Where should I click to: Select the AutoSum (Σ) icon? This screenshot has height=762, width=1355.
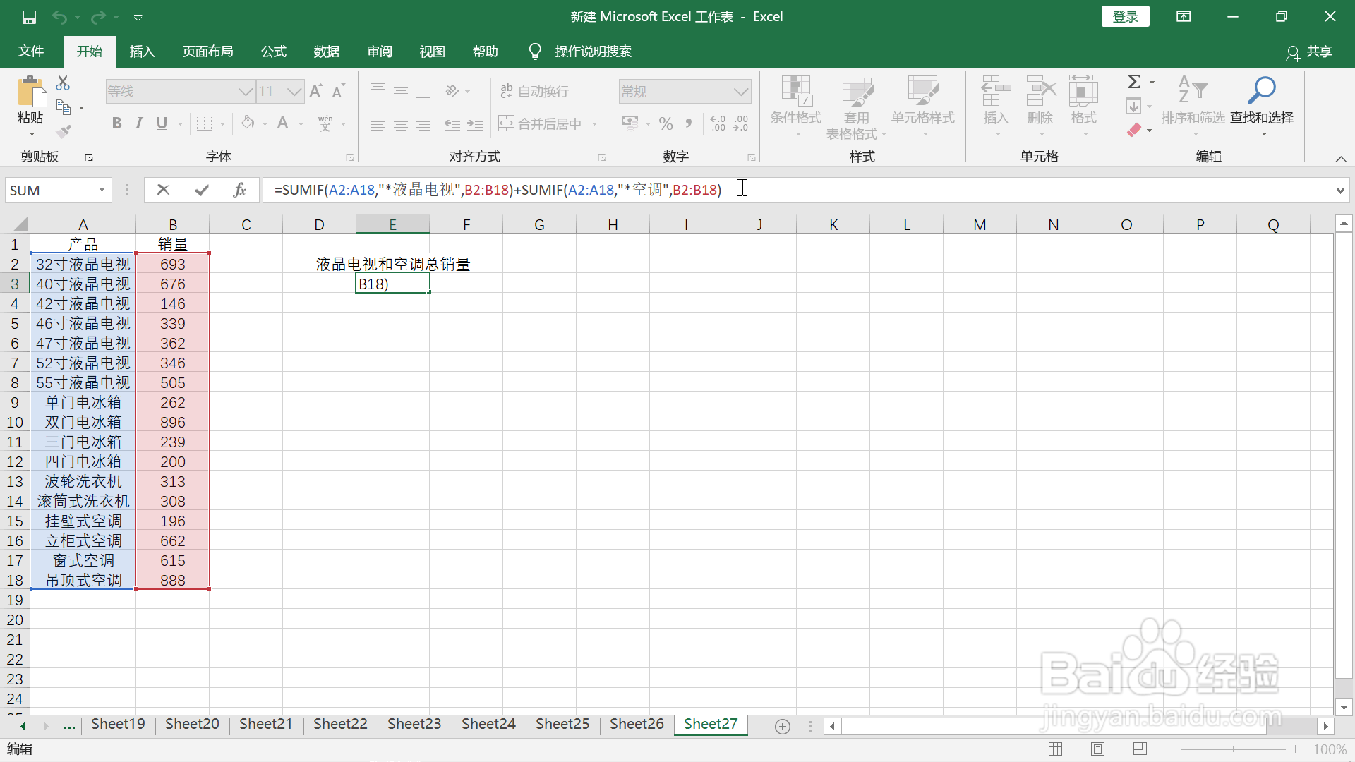(1134, 81)
